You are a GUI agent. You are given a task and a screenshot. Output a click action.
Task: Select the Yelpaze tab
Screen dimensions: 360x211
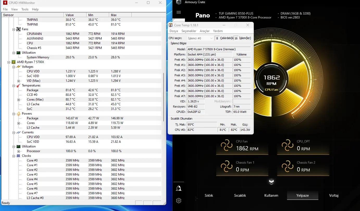coord(302,195)
